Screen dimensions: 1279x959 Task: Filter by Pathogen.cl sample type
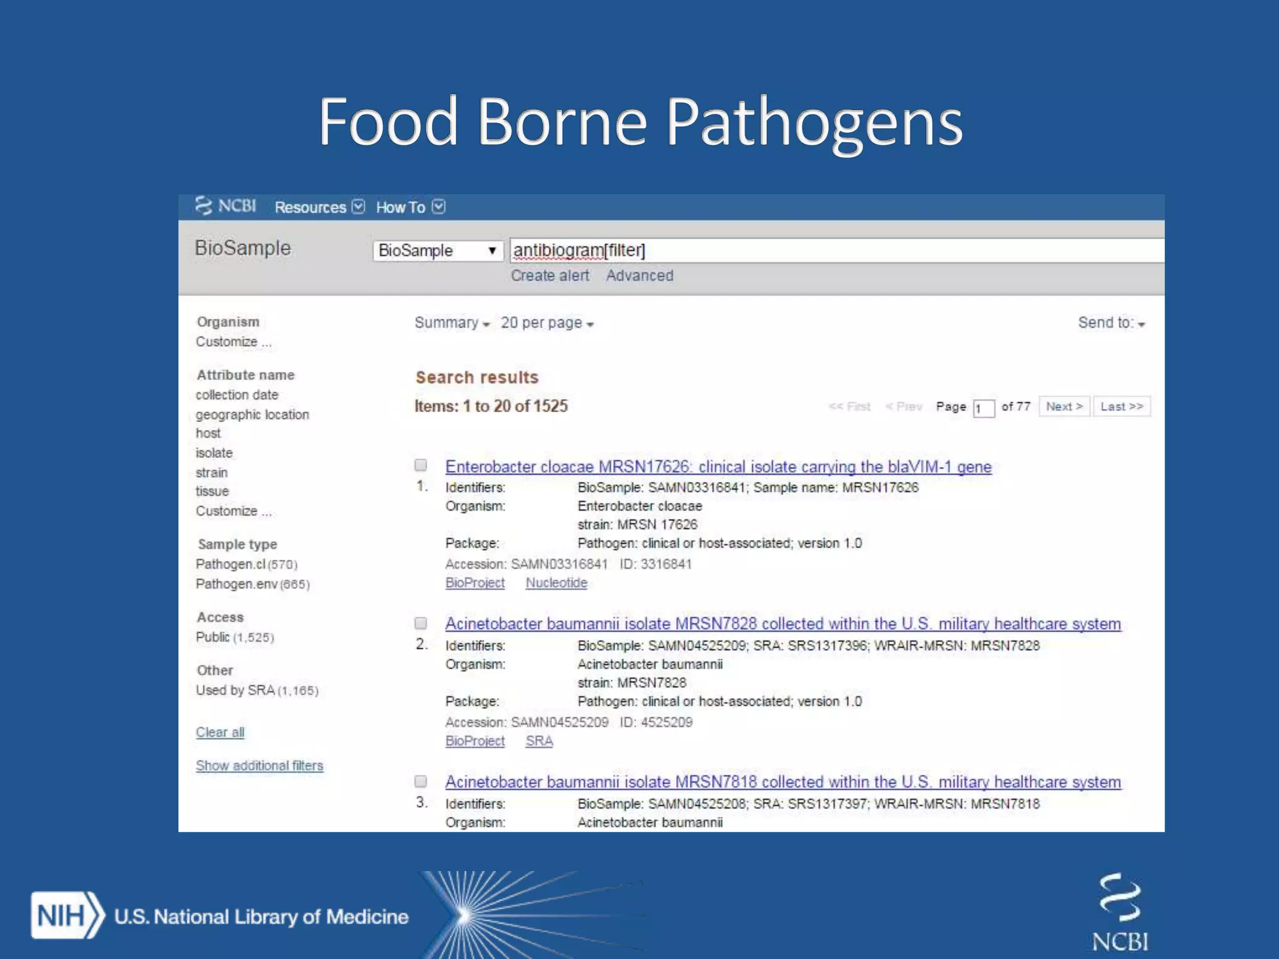[x=230, y=564]
